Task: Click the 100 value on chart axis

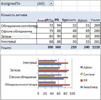Action: [x=72, y=93]
